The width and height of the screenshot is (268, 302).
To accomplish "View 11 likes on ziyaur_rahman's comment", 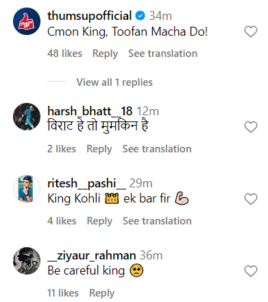I will pos(63,293).
